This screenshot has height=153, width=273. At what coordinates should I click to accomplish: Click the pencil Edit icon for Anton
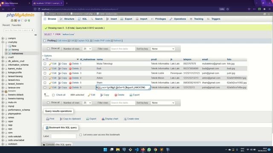coord(50,78)
